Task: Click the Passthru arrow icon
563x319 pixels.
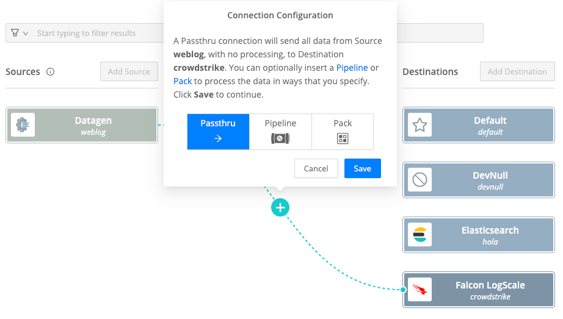Action: [218, 138]
